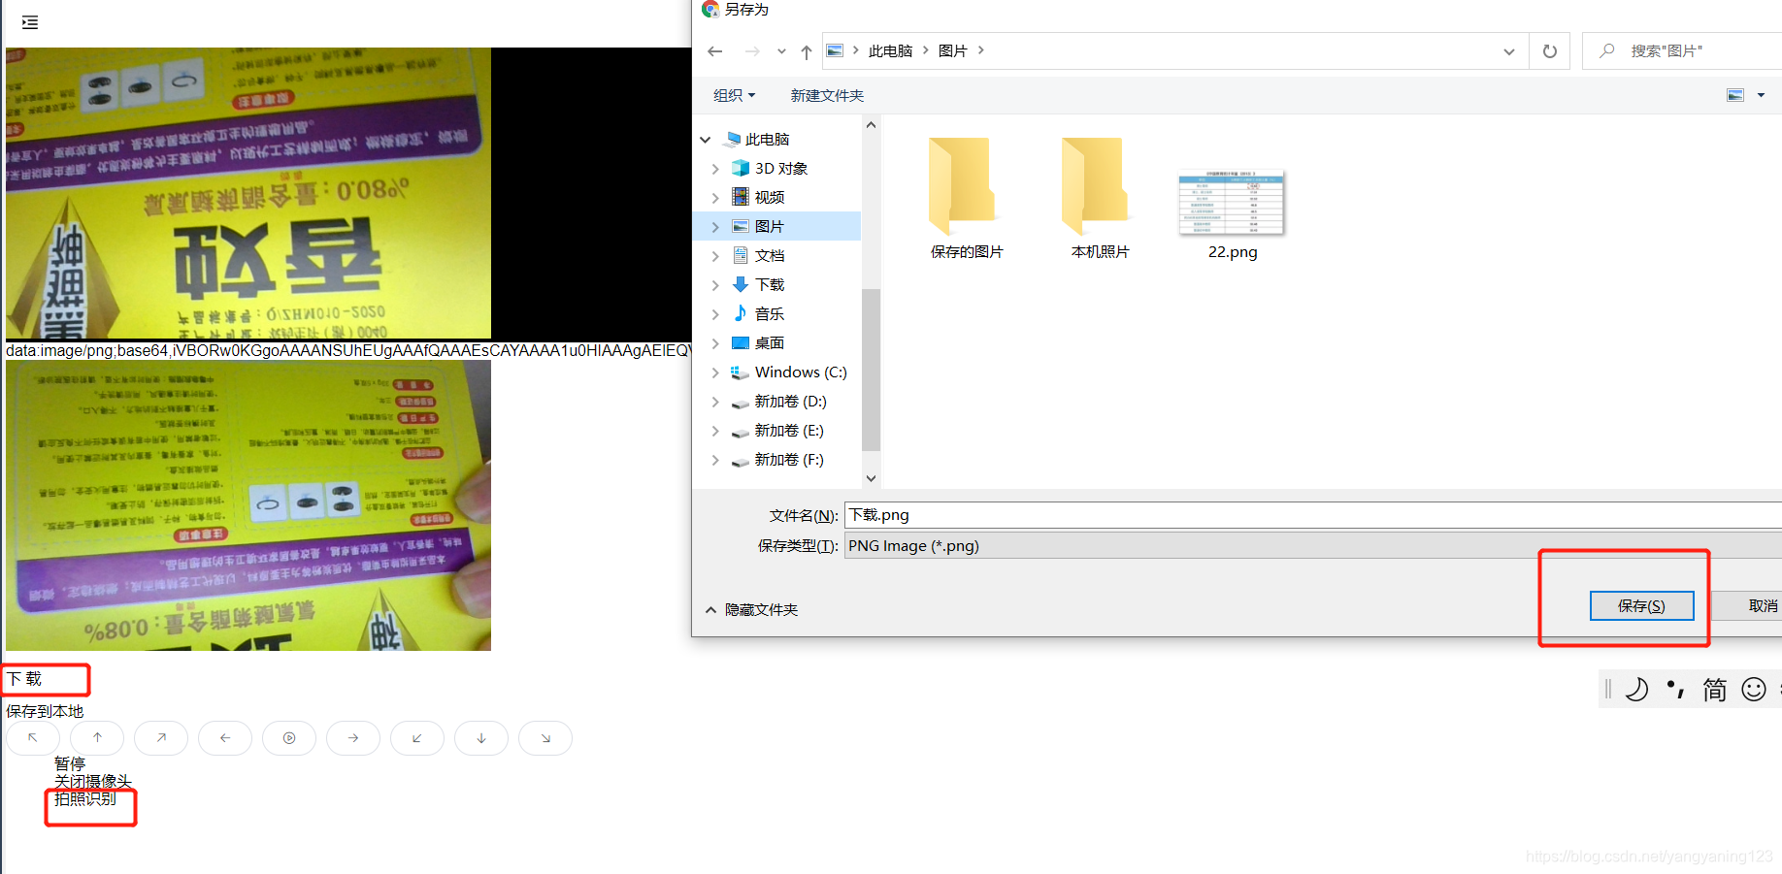Collapse the 此电脑 tree node
The width and height of the screenshot is (1782, 874).
pyautogui.click(x=706, y=140)
